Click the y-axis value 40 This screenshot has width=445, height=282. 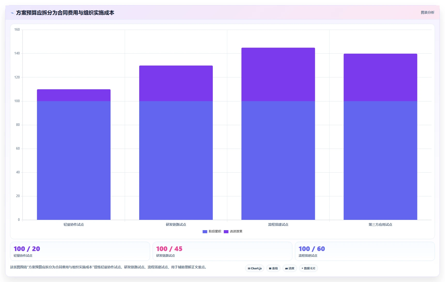(18, 172)
